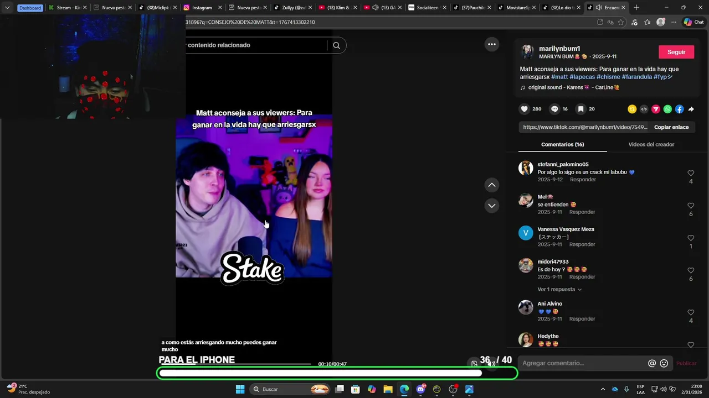The width and height of the screenshot is (709, 398).
Task: Like midori47933's comment 'Es de hoy ?'
Action: [691, 270]
